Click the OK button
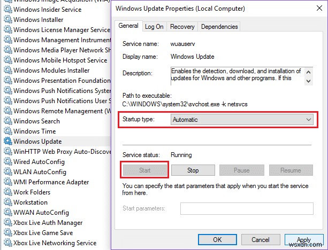This screenshot has height=250, width=328. coord(217,240)
